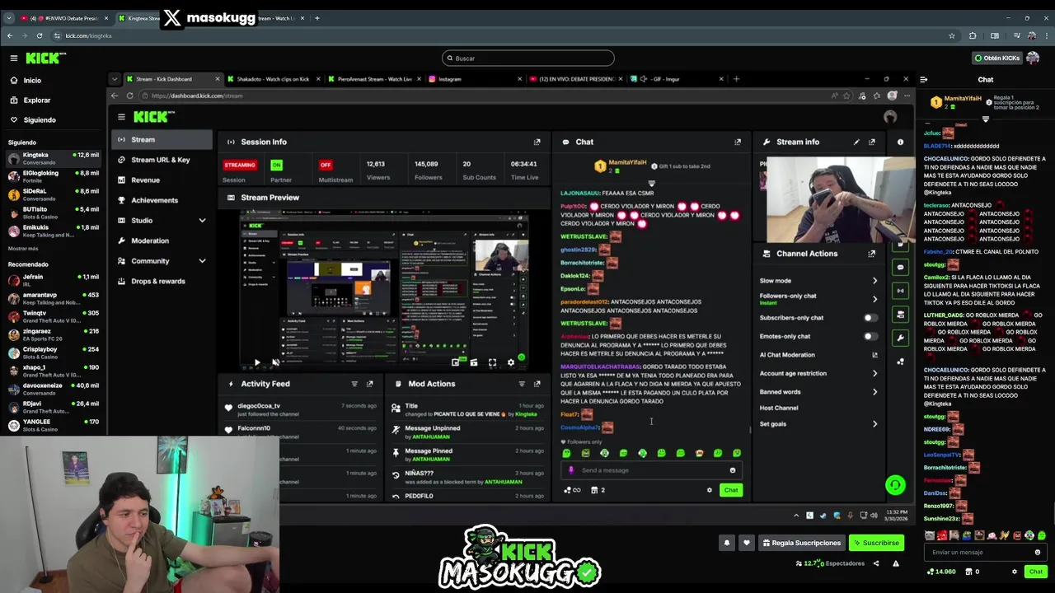1055x593 pixels.
Task: Show hidden system tray icons chevron
Action: pos(796,516)
